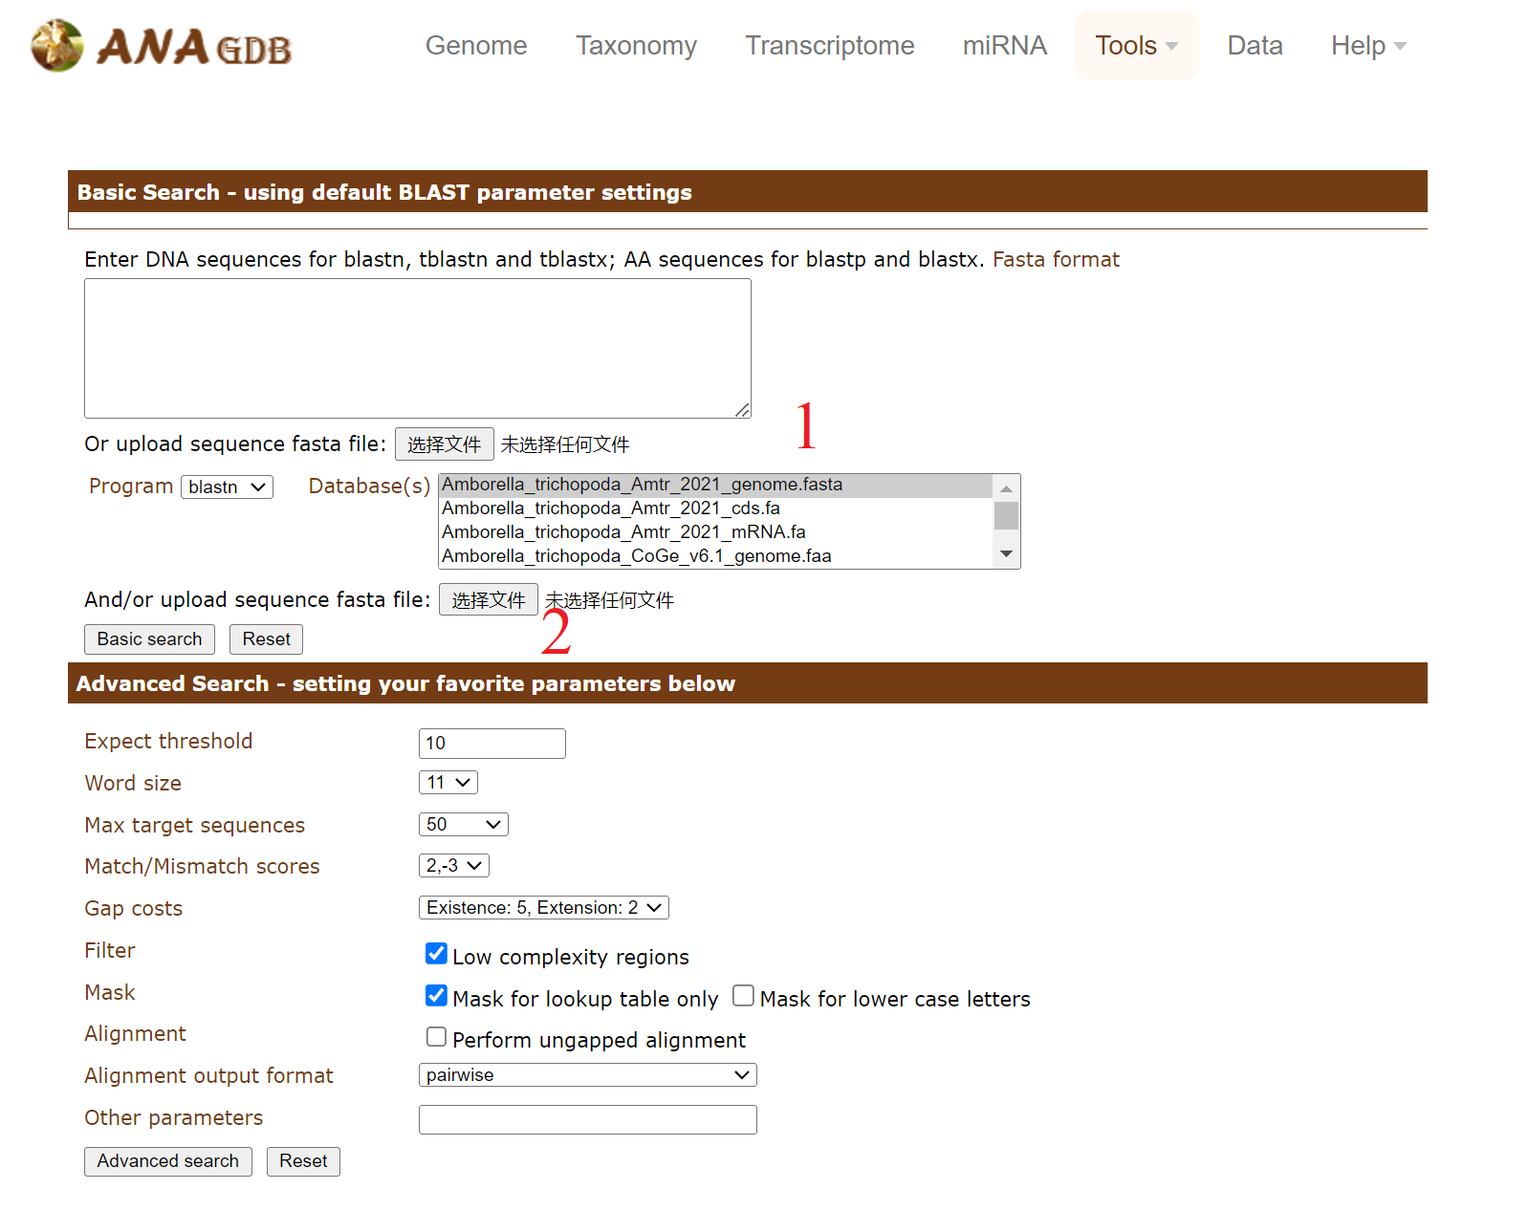Toggle Low complexity regions filter
This screenshot has width=1529, height=1211.
(436, 954)
